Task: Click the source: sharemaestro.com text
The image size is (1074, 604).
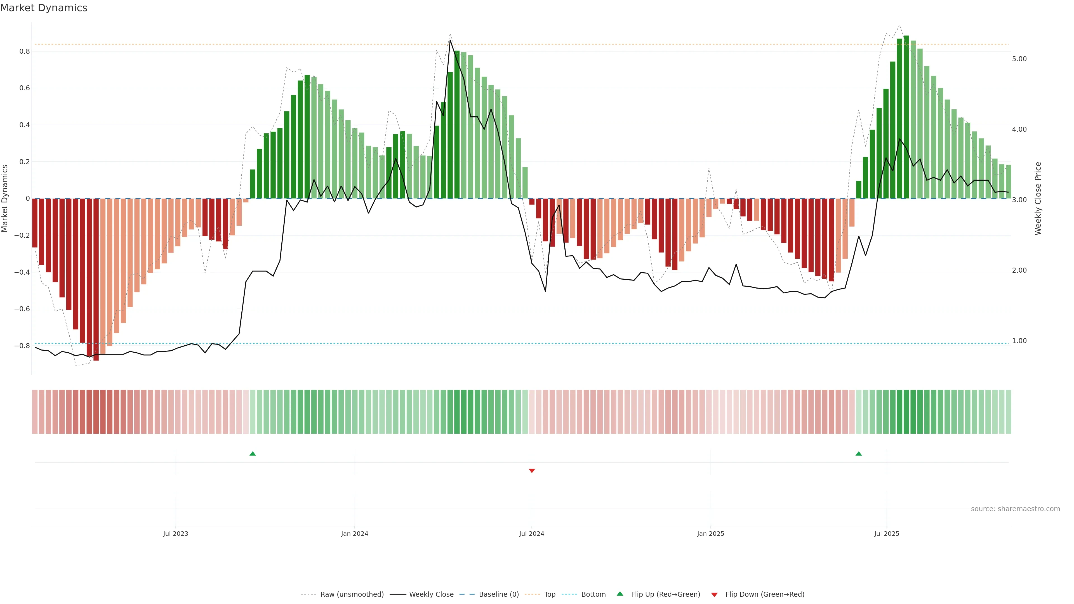Action: [x=1015, y=509]
